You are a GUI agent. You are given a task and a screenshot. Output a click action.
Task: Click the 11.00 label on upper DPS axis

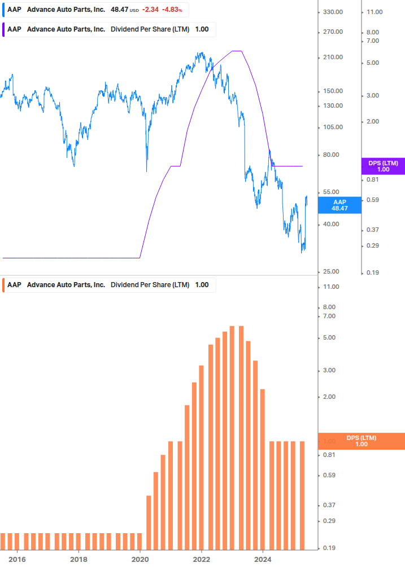click(374, 12)
